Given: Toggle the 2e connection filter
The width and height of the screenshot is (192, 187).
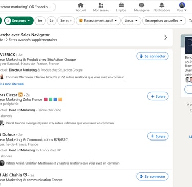Looking at the screenshot, I should (x=51, y=21).
